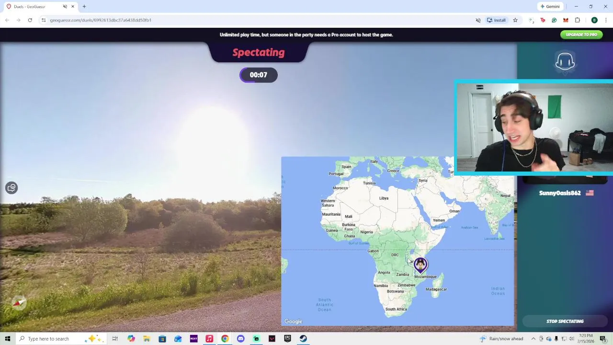Open the Chrome three-dot menu
613x345 pixels.
coord(606,20)
